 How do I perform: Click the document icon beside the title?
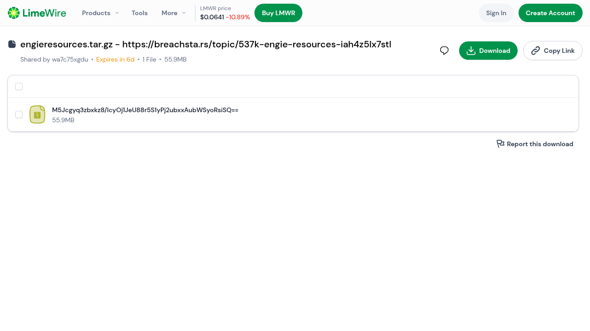[12, 44]
